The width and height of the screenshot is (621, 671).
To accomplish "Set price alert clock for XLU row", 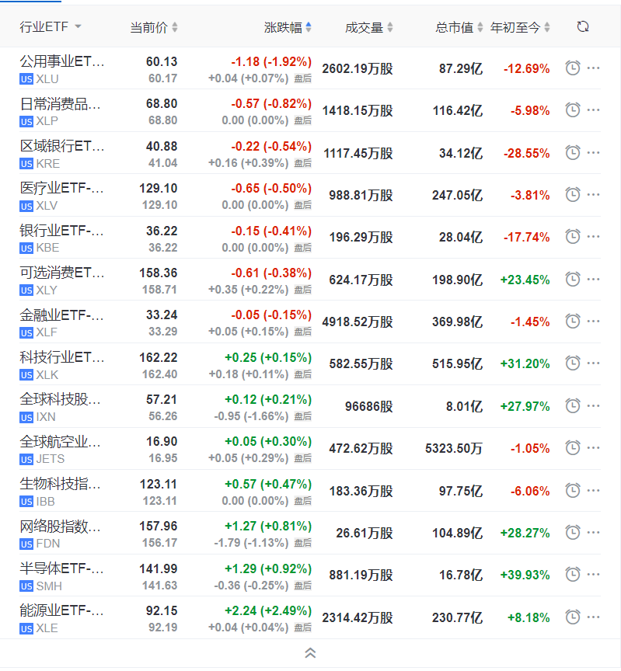I will [x=573, y=68].
